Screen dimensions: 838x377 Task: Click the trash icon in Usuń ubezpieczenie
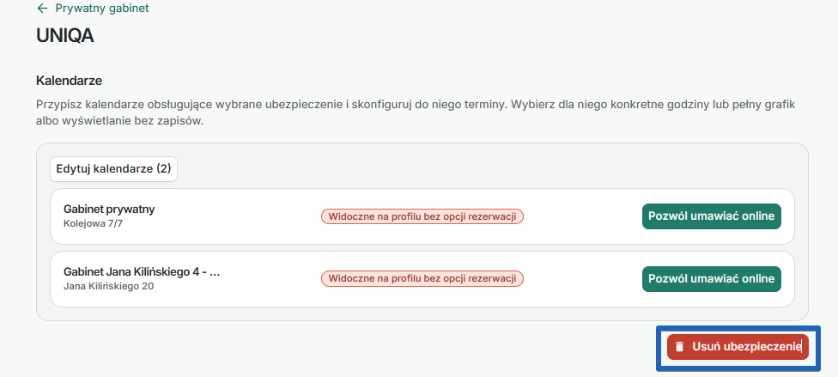tap(679, 347)
